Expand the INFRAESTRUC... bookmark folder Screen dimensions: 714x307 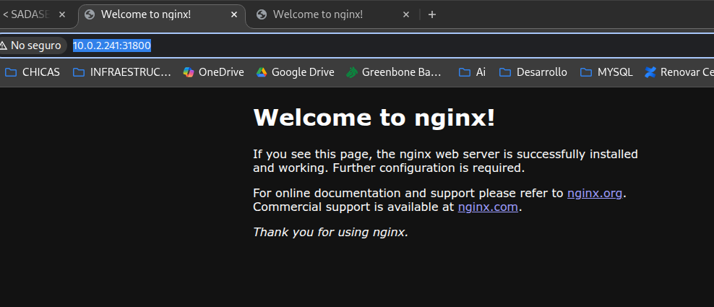click(121, 72)
